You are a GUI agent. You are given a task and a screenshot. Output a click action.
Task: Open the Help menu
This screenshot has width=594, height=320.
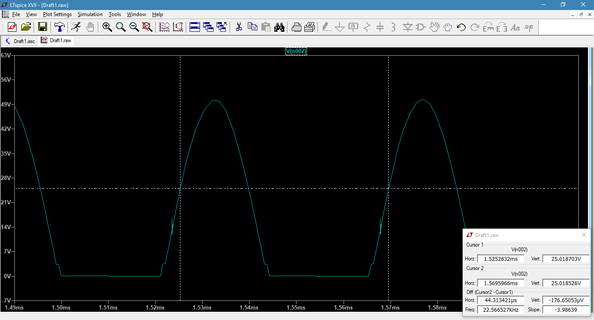pos(157,14)
